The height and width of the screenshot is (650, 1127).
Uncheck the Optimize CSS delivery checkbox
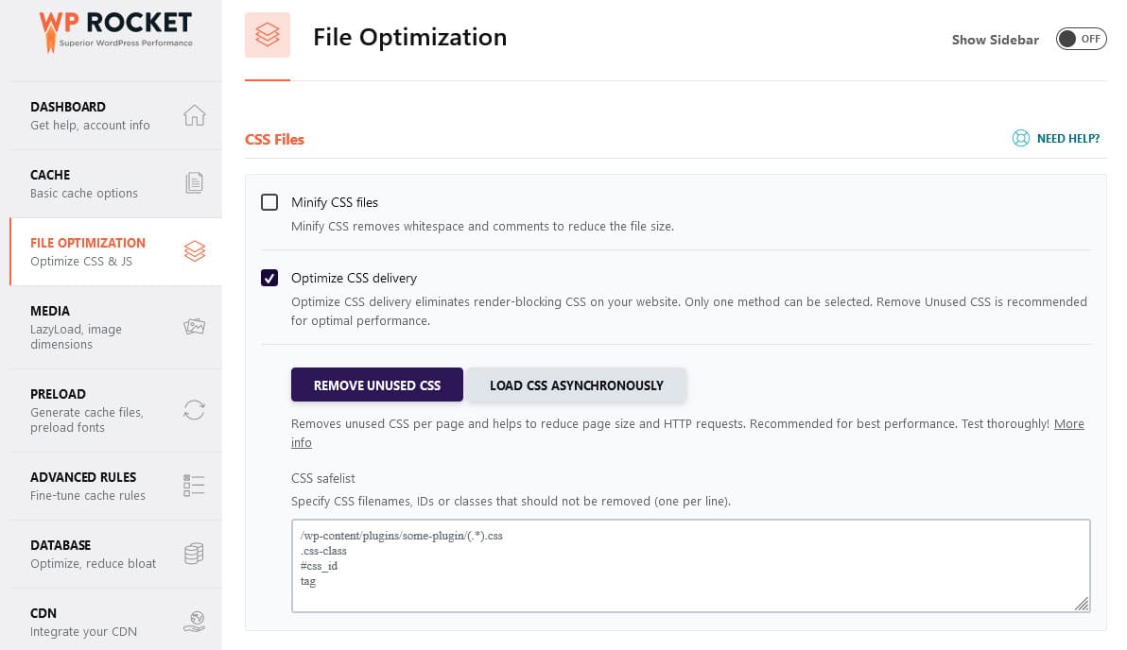pos(269,278)
